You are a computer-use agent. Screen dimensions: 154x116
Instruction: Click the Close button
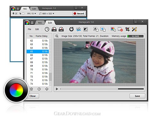[33, 96]
